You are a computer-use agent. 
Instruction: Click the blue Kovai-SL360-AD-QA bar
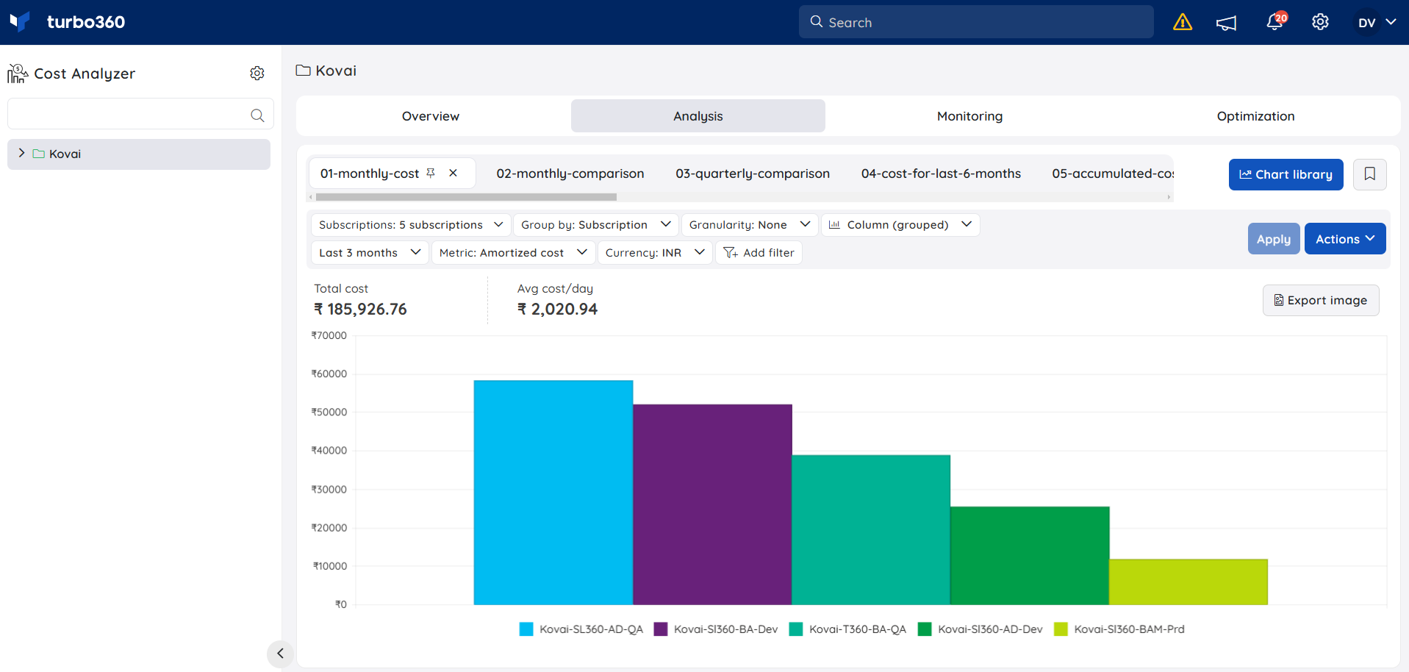[553, 493]
